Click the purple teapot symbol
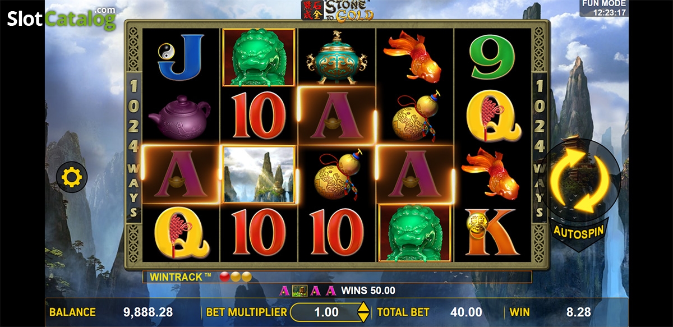 click(x=179, y=117)
